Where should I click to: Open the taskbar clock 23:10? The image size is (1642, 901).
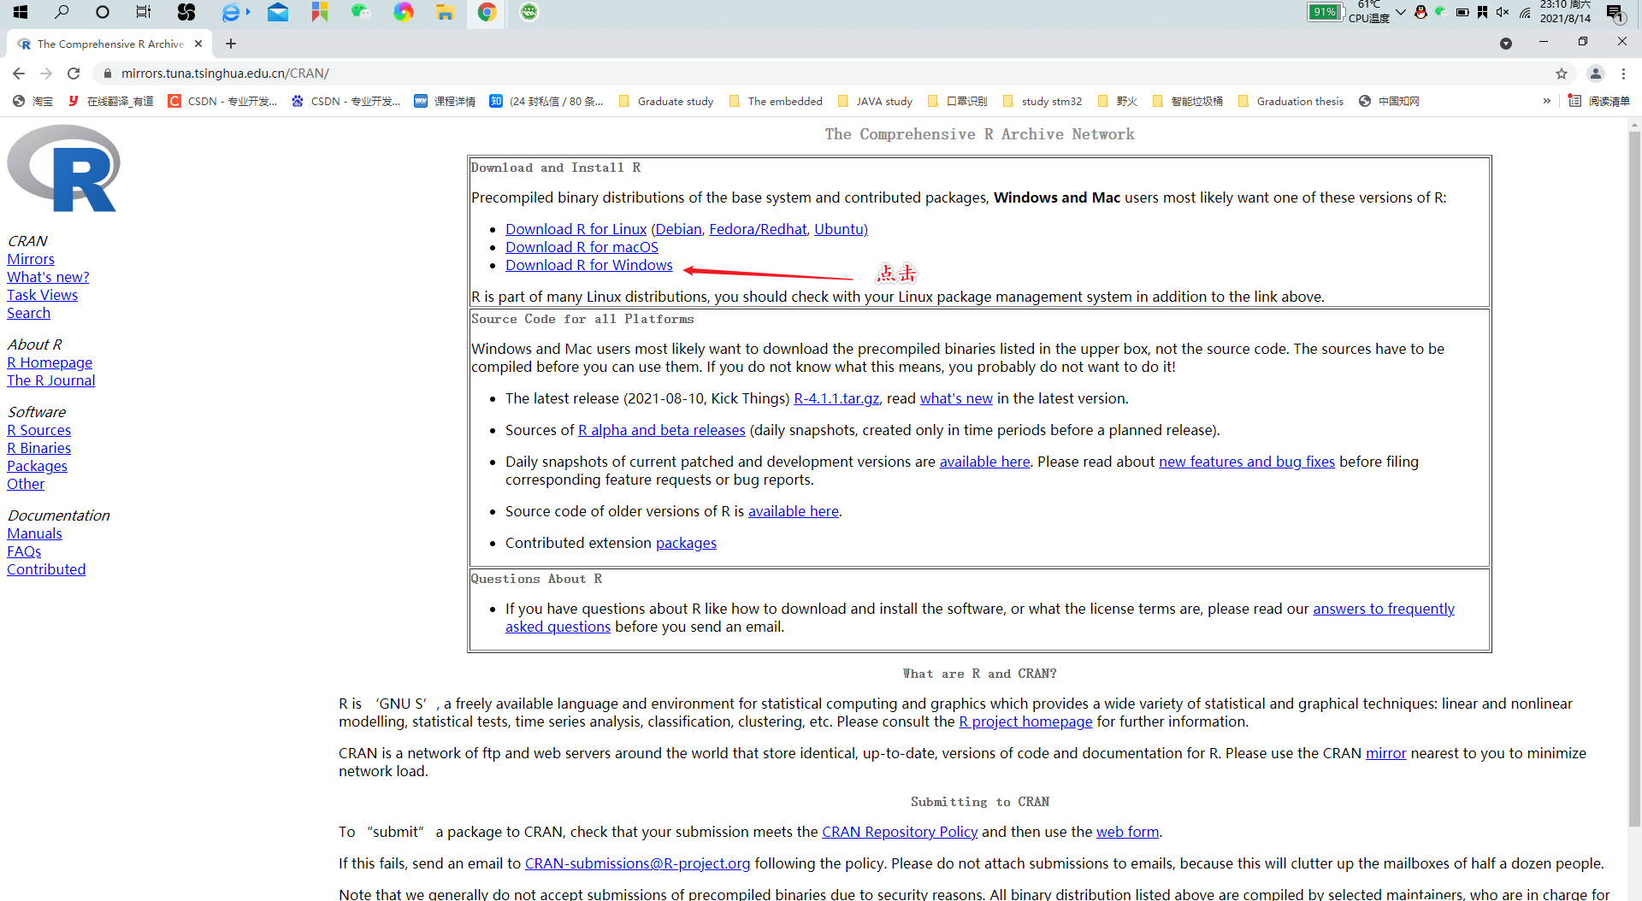coord(1565,12)
